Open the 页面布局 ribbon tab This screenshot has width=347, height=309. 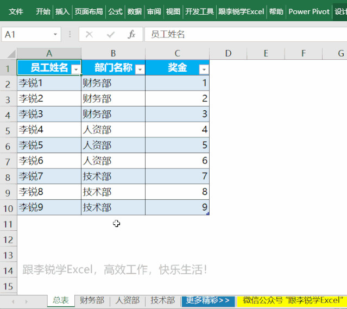(89, 11)
